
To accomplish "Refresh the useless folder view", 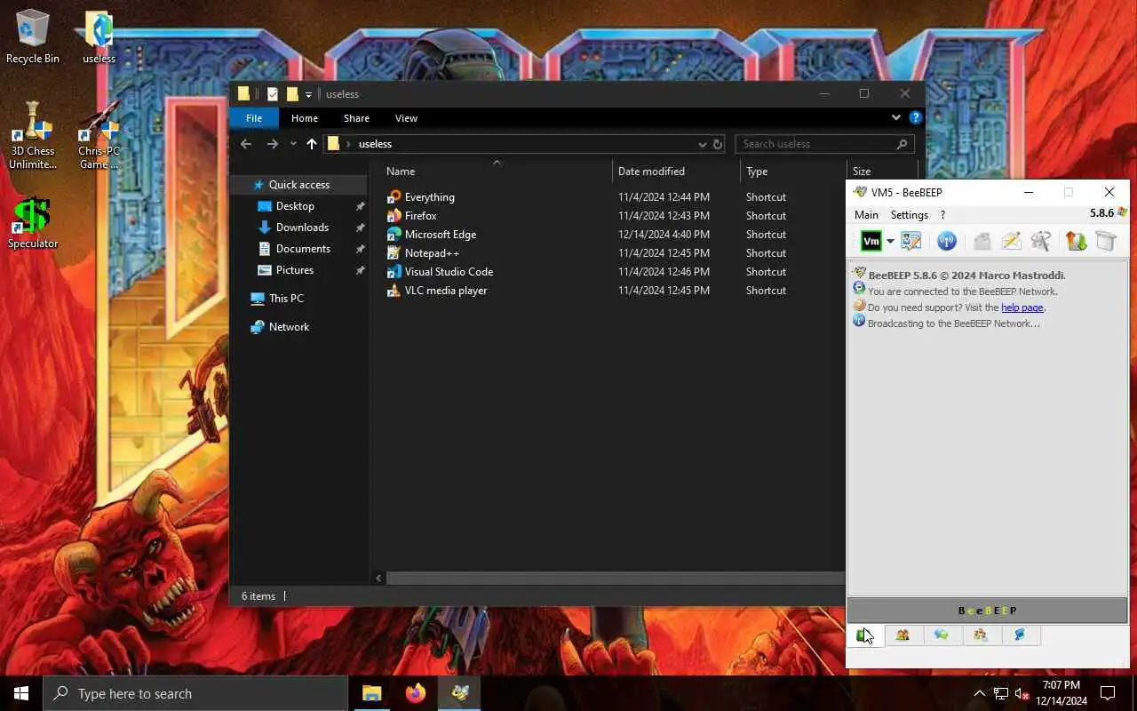I will pos(718,144).
